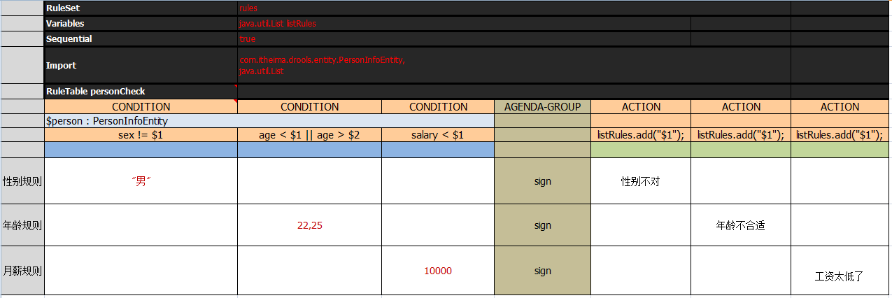
Task: Select the '性别不对' action cell
Action: pyautogui.click(x=641, y=180)
